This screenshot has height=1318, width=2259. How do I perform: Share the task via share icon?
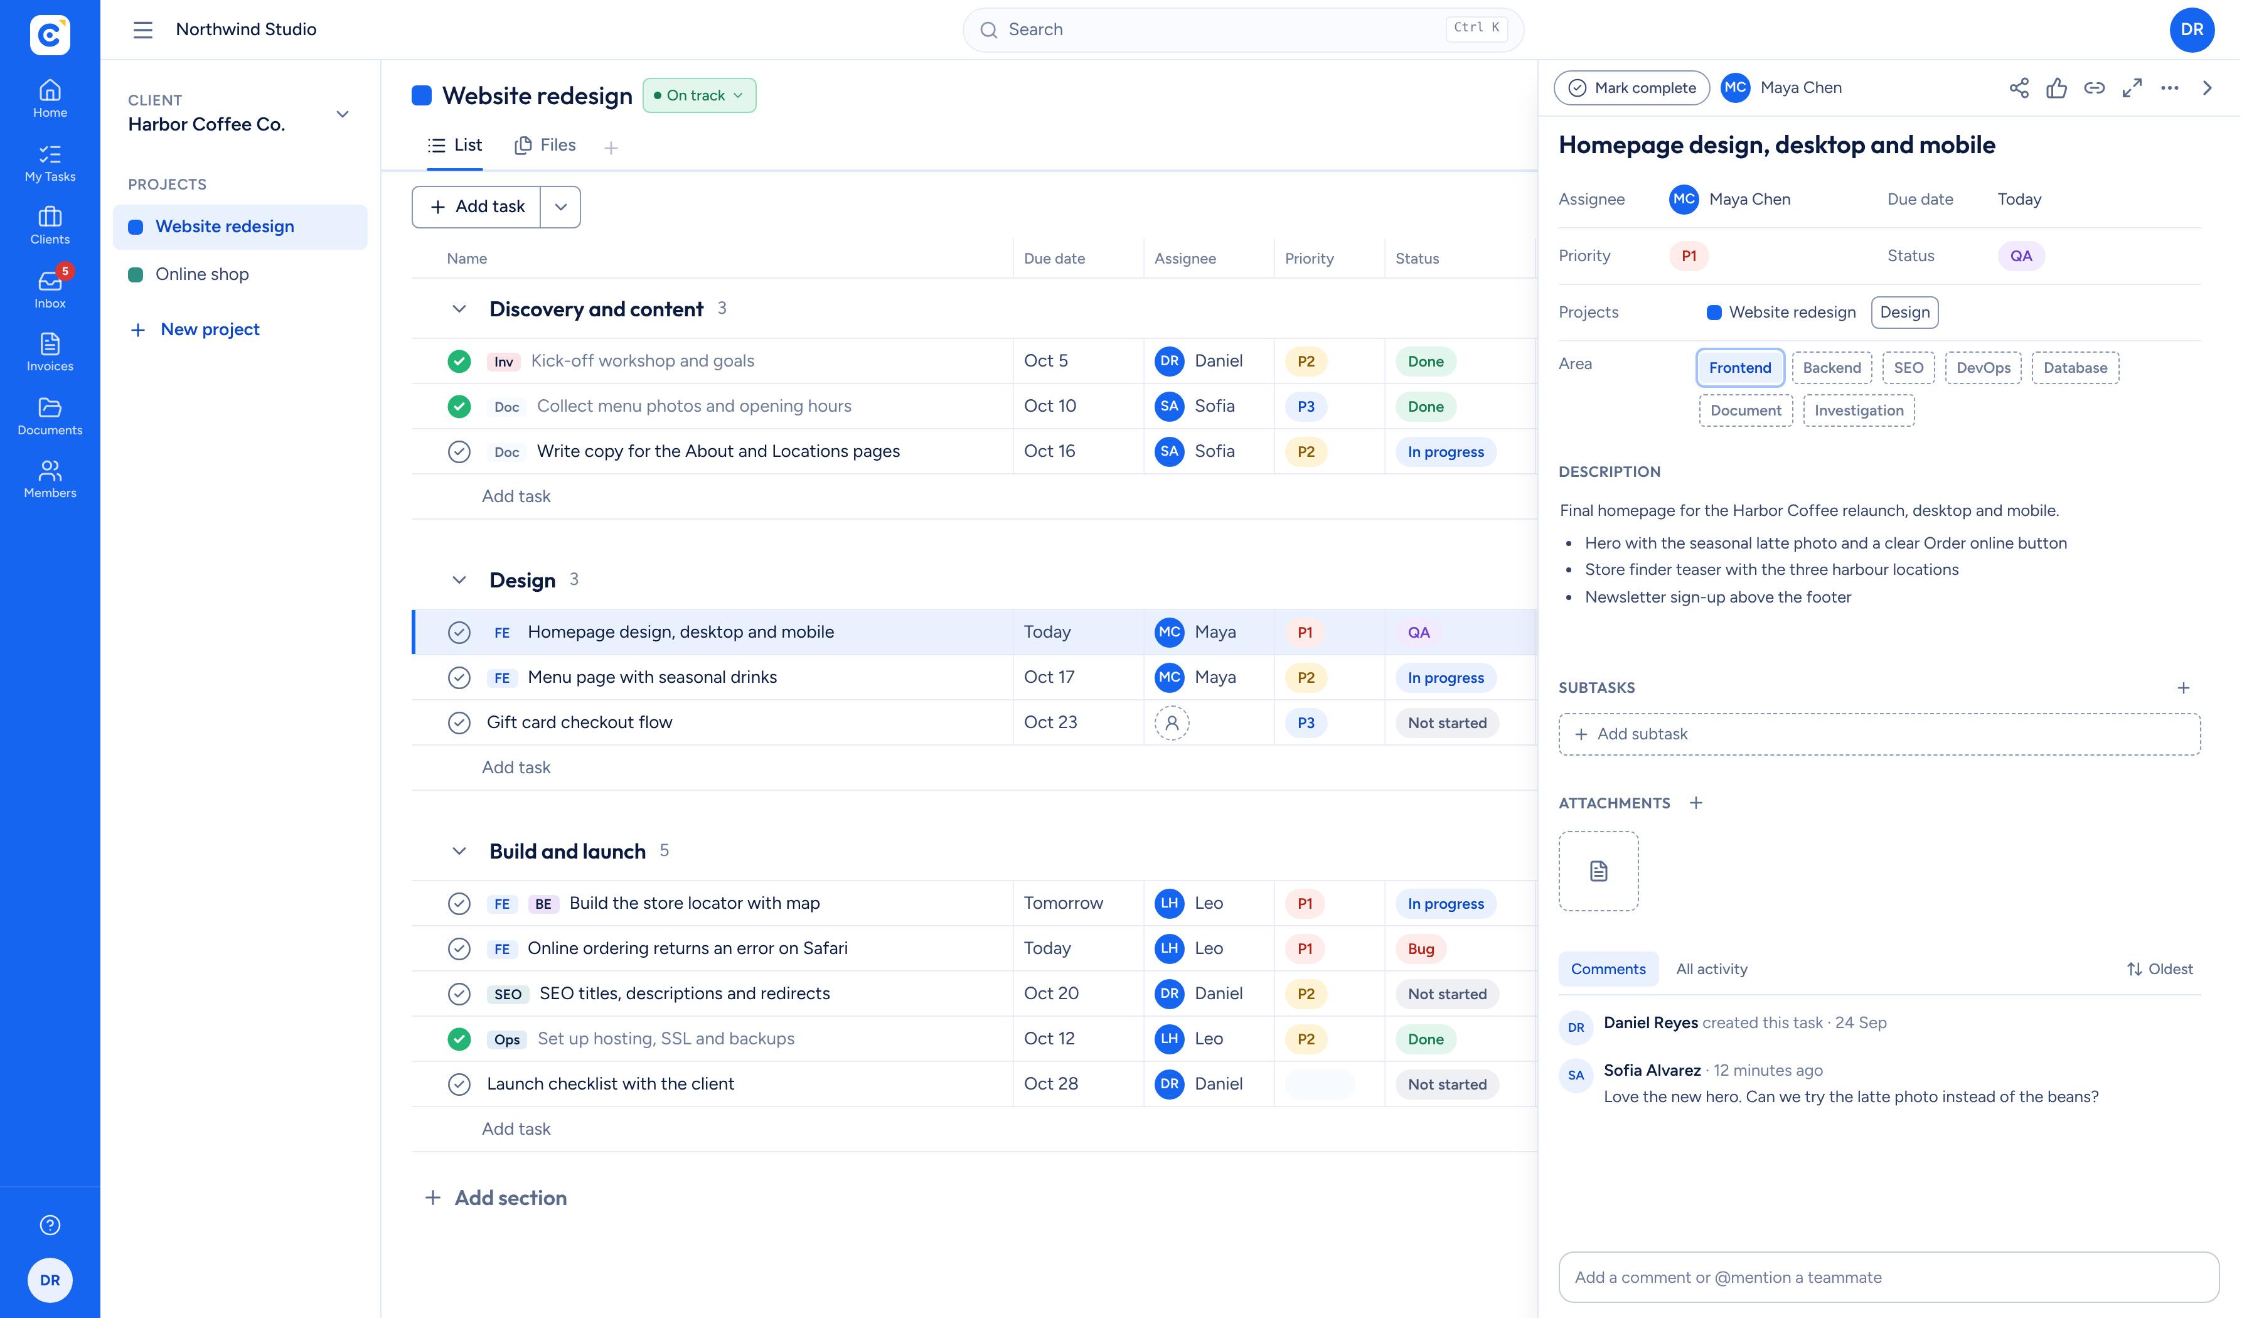click(x=2019, y=88)
